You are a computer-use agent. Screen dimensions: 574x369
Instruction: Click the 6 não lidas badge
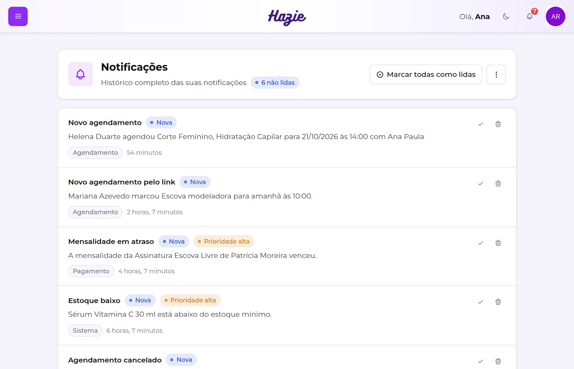click(275, 83)
